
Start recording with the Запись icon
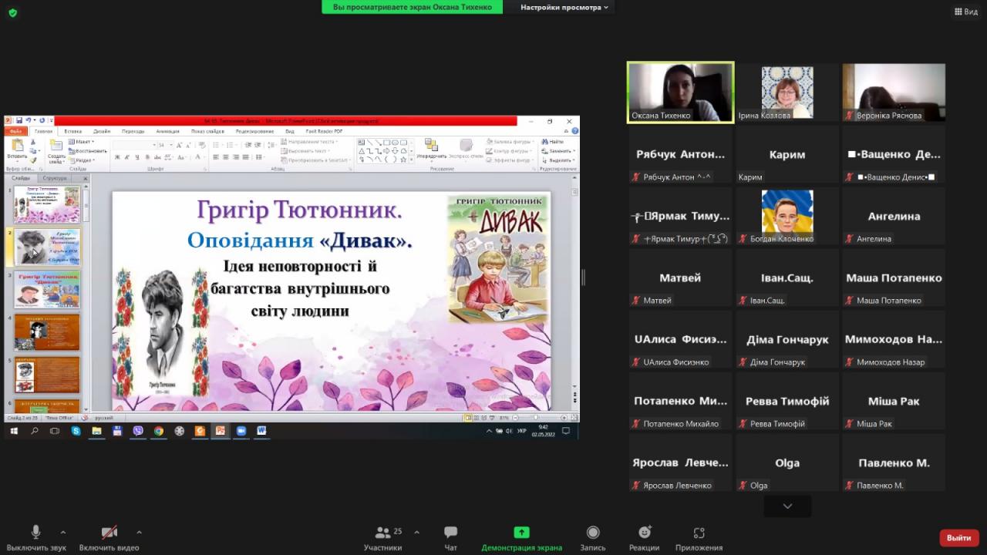592,533
